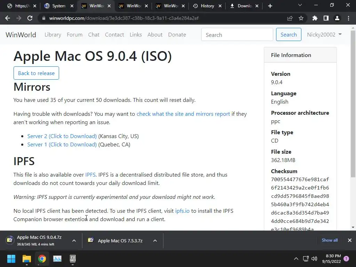Share this page using the share icon

point(290,18)
